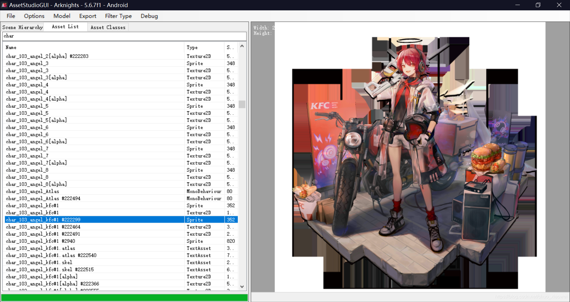Viewport: 570px width, 302px height.
Task: Click the green progress bar
Action: tap(124, 298)
